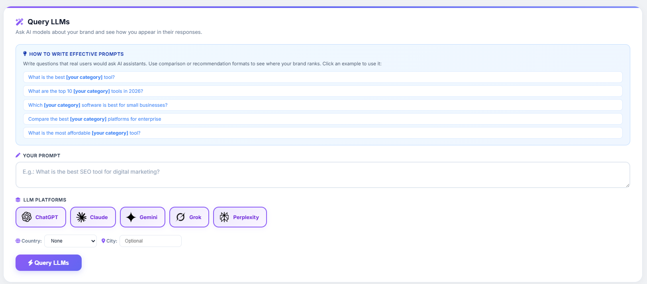
Task: Use the 'best for small businesses' example prompt
Action: pos(323,105)
